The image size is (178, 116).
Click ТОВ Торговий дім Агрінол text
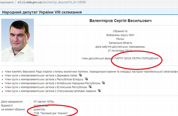[51, 113]
